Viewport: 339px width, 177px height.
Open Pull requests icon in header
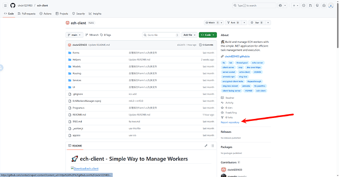tap(310, 5)
